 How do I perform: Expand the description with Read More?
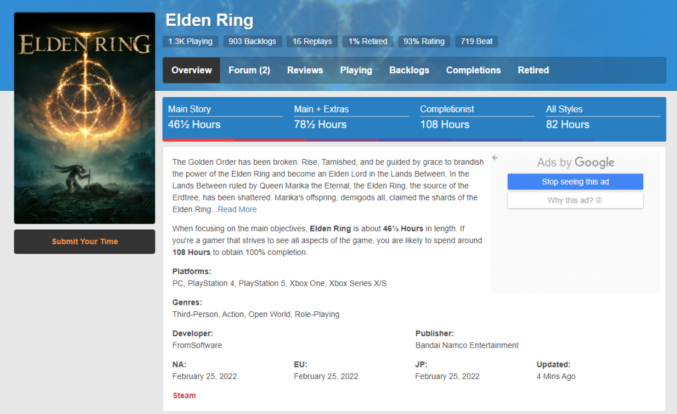coord(237,209)
